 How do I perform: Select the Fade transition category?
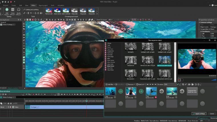coord(108,45)
